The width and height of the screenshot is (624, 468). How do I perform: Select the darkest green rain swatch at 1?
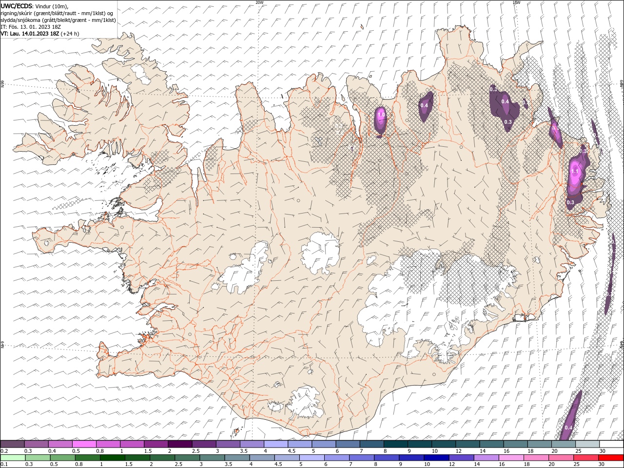tap(113, 458)
